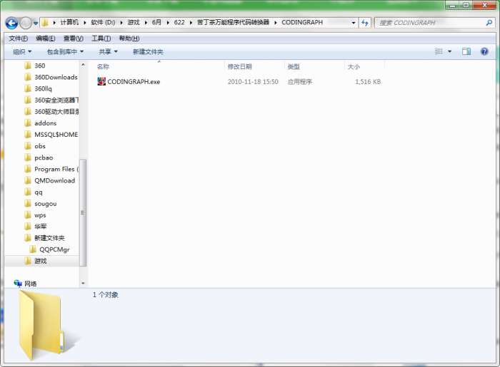Open the 工具(T) menu
Image resolution: width=500 pixels, height=367 pixels.
pos(101,38)
